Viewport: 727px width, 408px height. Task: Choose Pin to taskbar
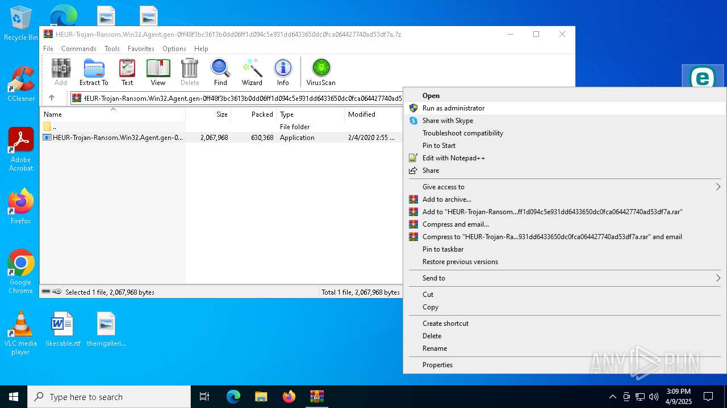[x=565, y=249]
